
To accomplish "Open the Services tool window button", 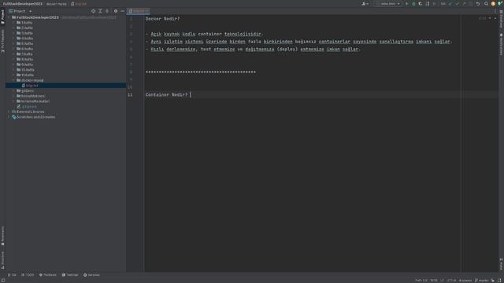I will (x=91, y=275).
